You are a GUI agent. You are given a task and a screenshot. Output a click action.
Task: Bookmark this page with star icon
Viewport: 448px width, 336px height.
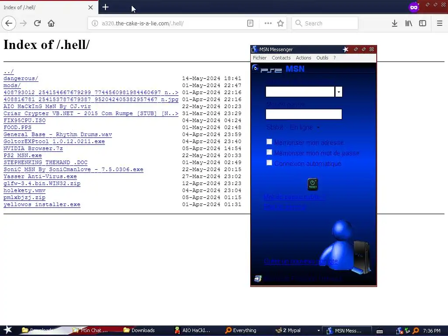(280, 23)
